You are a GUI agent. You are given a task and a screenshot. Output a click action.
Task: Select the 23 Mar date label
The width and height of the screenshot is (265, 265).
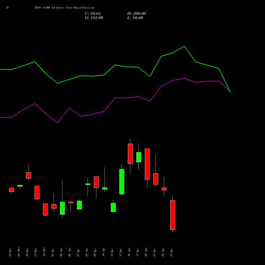coord(10,252)
